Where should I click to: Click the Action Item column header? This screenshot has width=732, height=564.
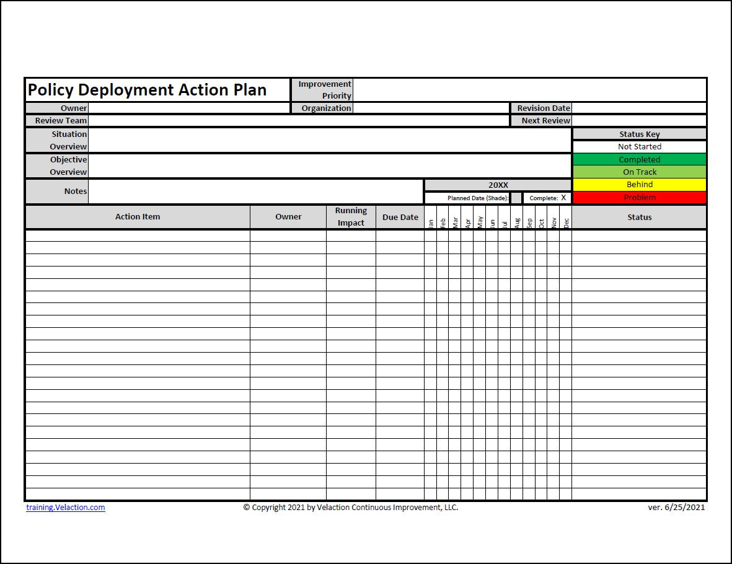[136, 216]
